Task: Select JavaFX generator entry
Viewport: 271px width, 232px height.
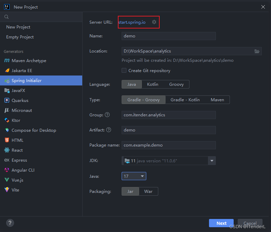Action: (41, 90)
